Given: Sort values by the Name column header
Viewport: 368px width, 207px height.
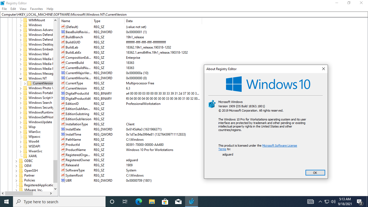Looking at the screenshot, I should pos(76,21).
